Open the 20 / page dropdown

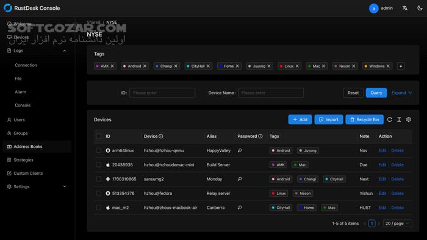click(x=397, y=224)
